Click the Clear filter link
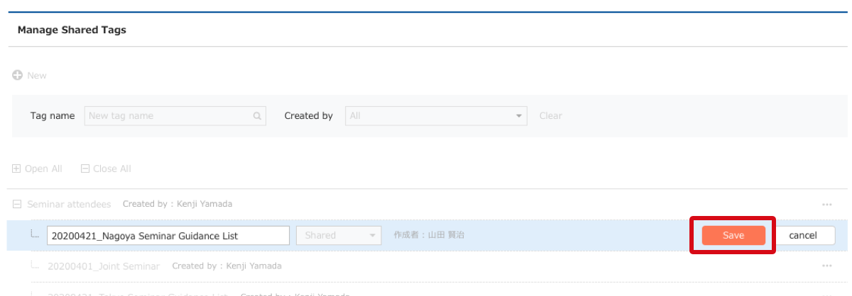 [x=550, y=115]
